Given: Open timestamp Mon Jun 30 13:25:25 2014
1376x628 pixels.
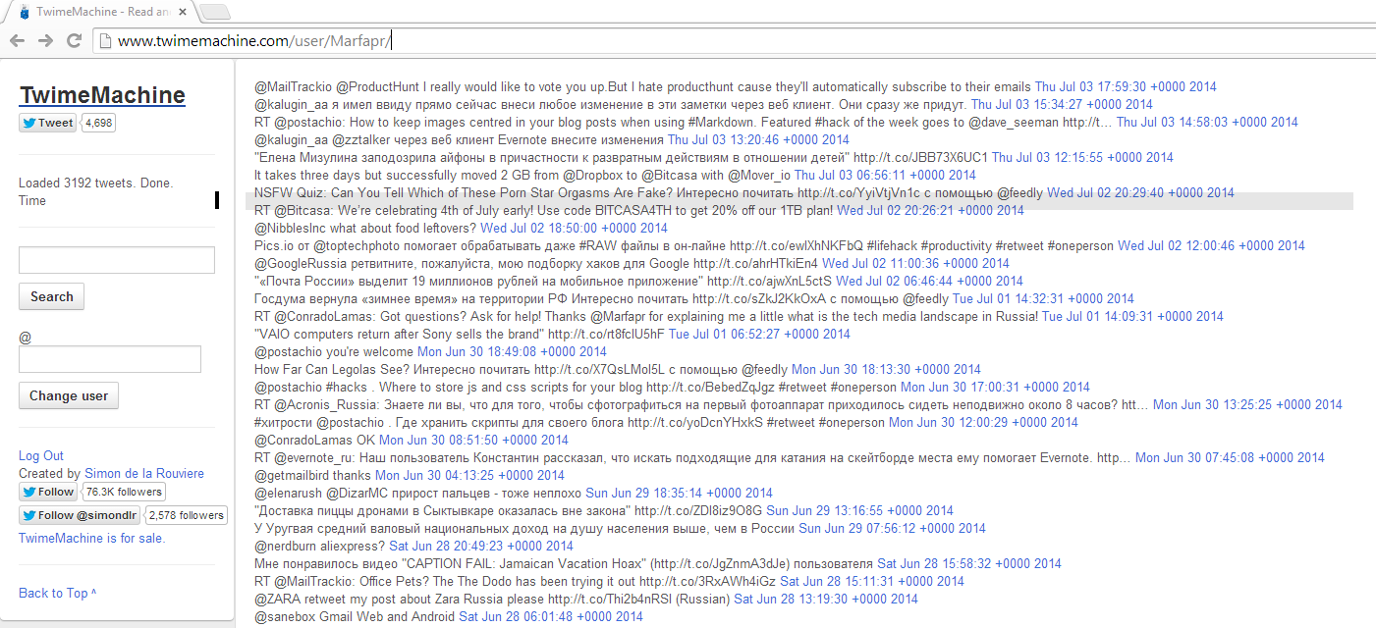Looking at the screenshot, I should coord(1247,404).
